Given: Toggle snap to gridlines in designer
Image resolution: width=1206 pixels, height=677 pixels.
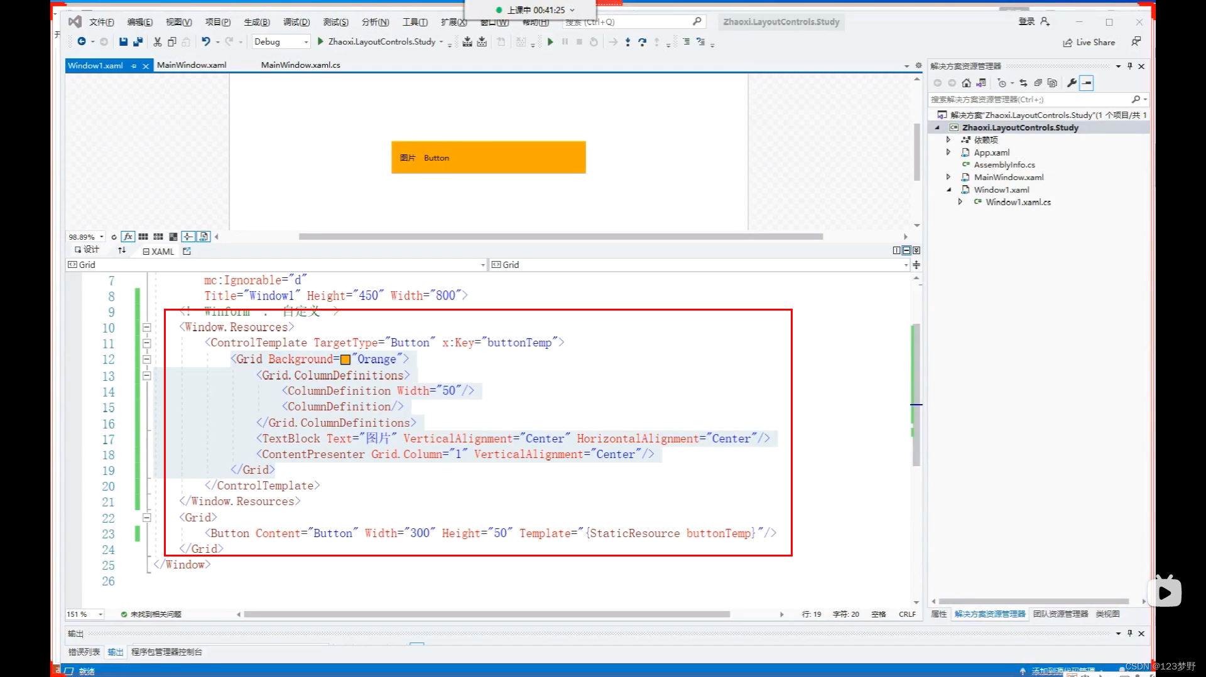Looking at the screenshot, I should 158,237.
